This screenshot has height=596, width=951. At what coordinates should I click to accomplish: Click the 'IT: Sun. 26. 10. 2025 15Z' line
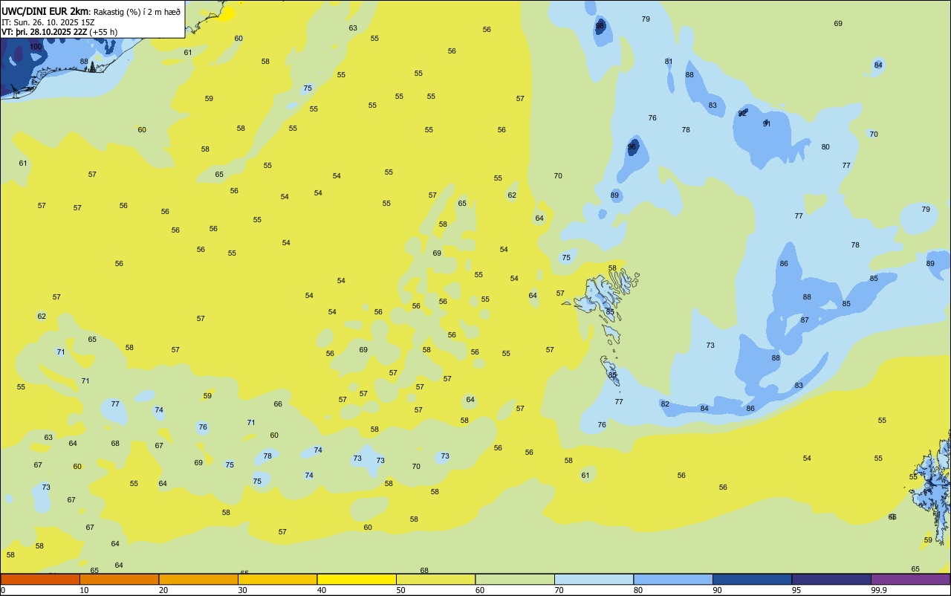point(46,22)
